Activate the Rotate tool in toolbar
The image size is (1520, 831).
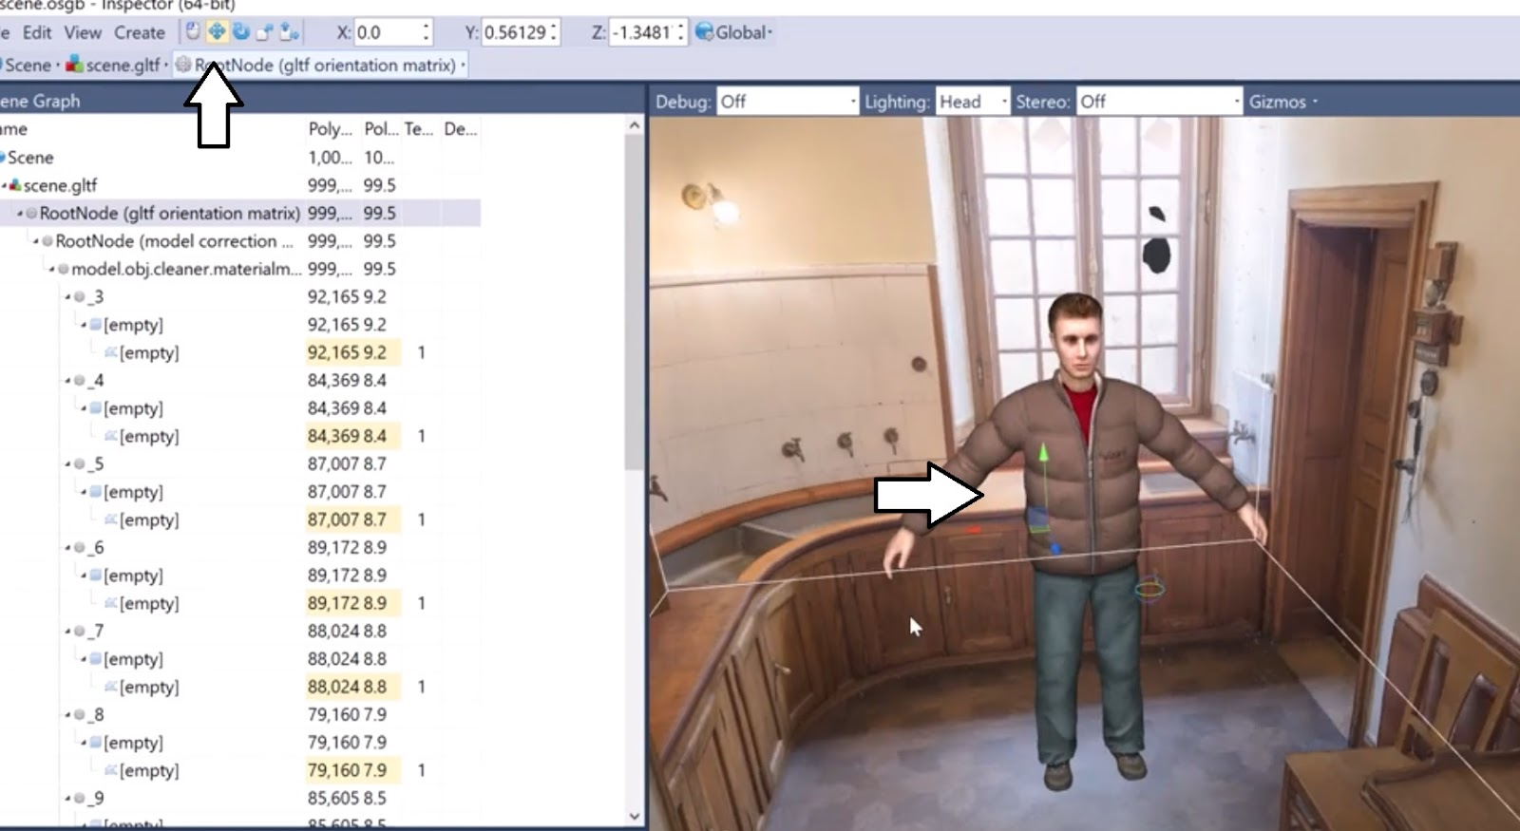pos(240,32)
